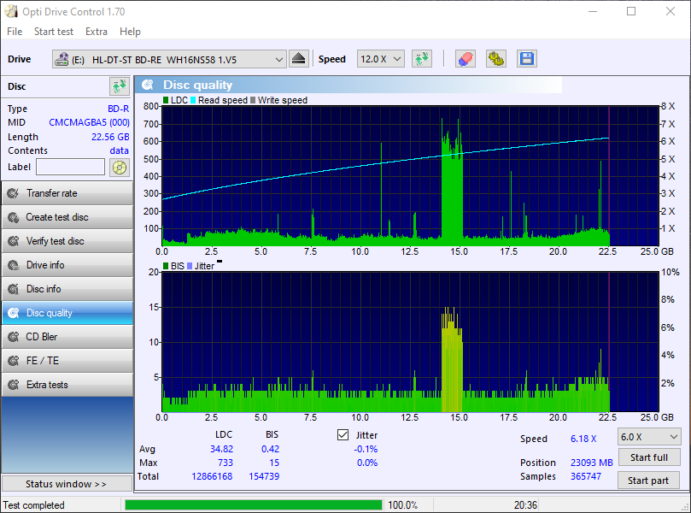Toggle the Jitter checkbox
The image size is (691, 513).
point(343,435)
